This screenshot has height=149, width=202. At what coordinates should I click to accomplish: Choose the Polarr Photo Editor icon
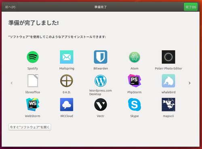click(168, 57)
